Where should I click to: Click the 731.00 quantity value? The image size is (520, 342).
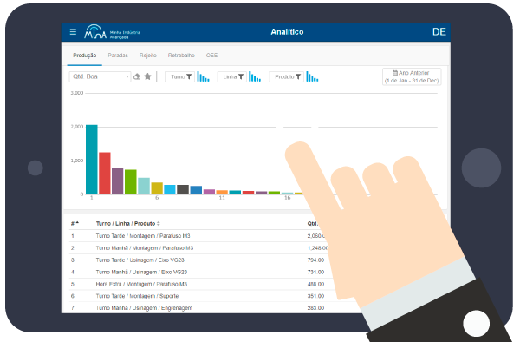315,272
